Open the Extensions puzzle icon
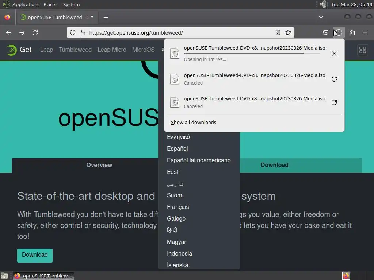 point(352,32)
